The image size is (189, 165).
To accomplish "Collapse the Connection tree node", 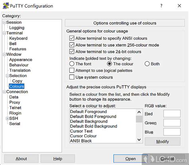I will coord(4,91).
